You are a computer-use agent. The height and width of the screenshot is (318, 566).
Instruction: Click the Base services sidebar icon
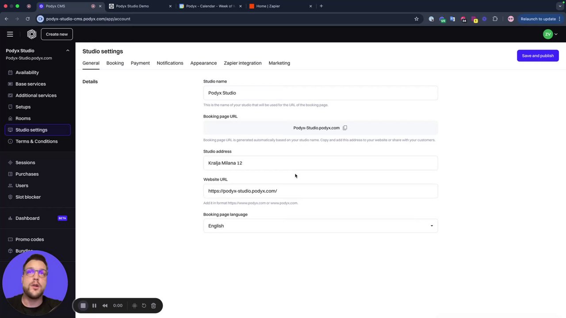pos(10,84)
